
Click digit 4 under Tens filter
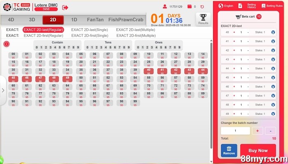point(106,48)
